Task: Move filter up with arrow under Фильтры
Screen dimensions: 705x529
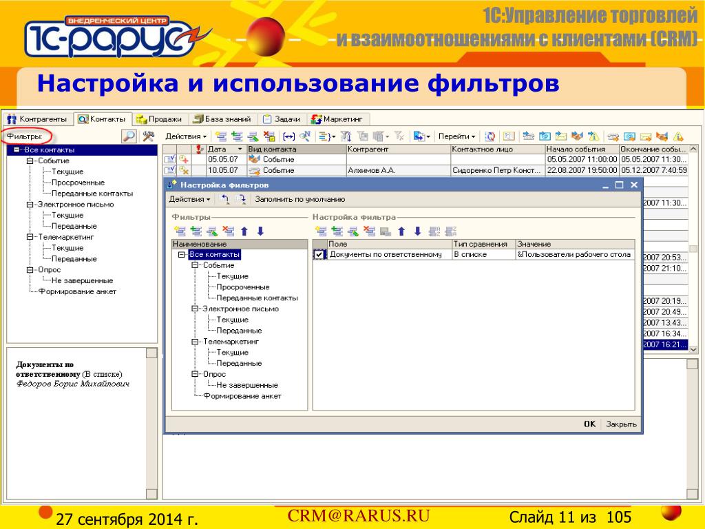Action: [244, 231]
